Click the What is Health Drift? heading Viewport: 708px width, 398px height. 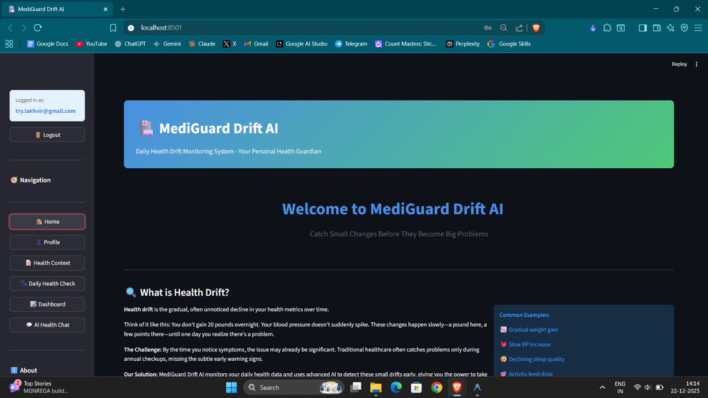pyautogui.click(x=178, y=292)
